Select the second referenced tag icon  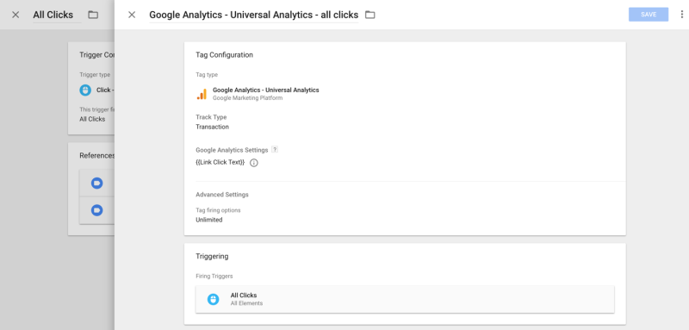96,210
